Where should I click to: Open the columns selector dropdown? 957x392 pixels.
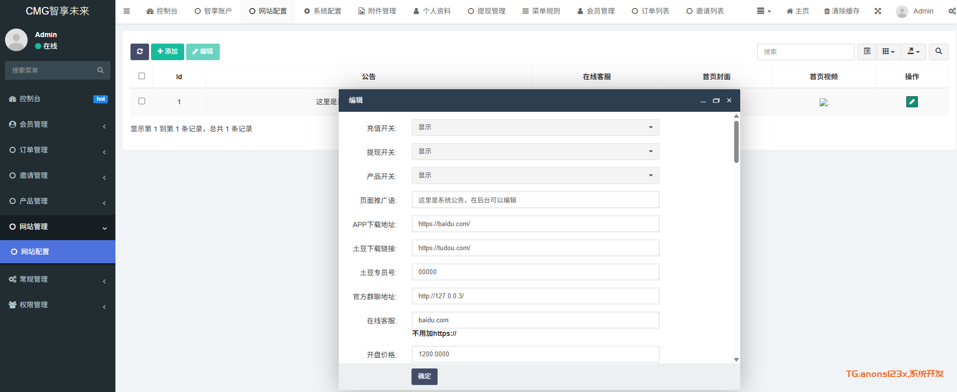click(888, 52)
